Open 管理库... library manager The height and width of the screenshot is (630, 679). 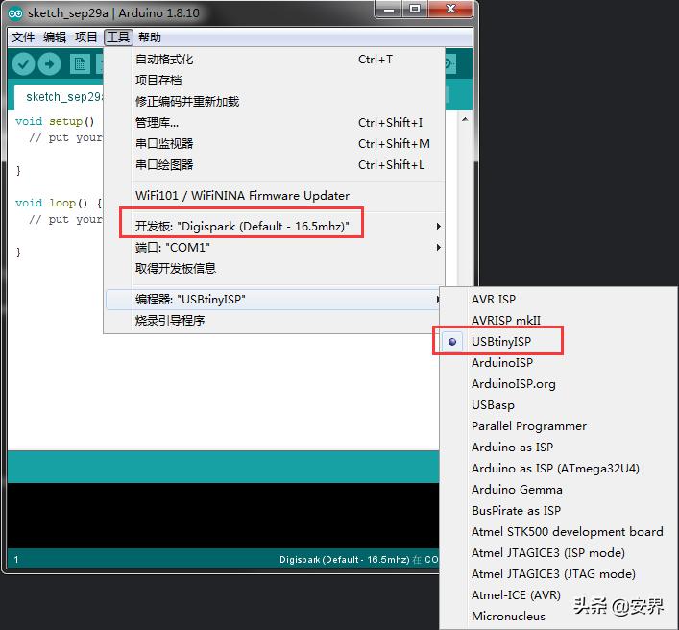[x=275, y=123]
